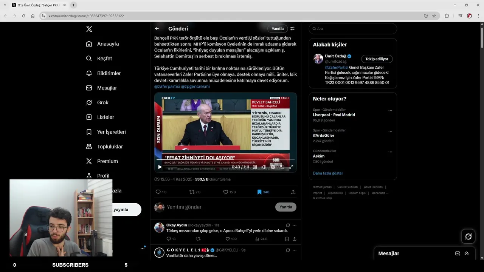Mute the video volume
The image size is (484, 272).
(264, 167)
